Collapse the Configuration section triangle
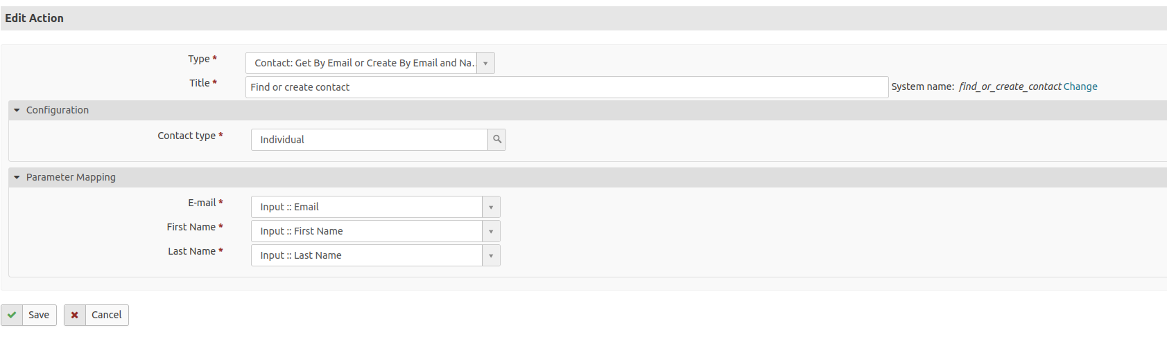 (x=17, y=110)
